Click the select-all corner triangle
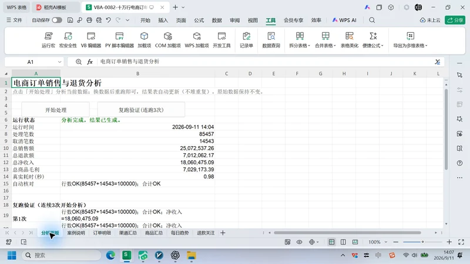The width and height of the screenshot is (470, 264). [6, 73]
